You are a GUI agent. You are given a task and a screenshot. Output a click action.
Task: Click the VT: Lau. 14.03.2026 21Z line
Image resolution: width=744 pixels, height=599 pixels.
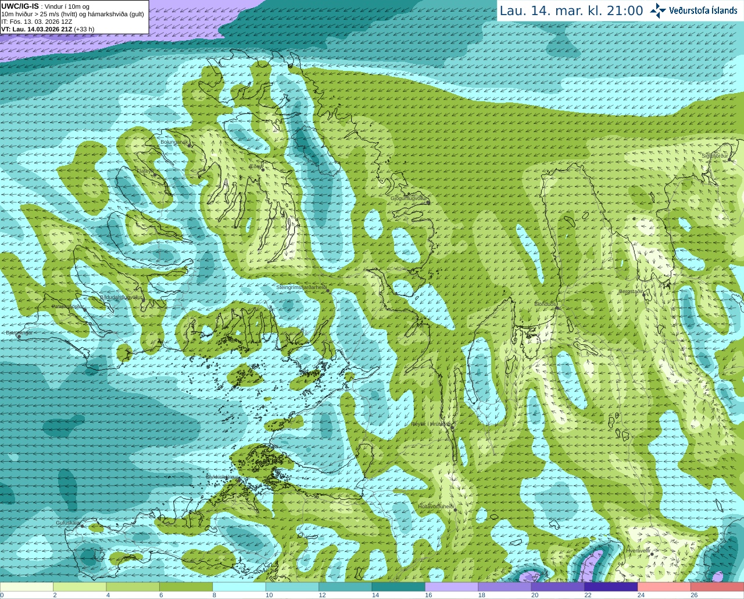(48, 29)
